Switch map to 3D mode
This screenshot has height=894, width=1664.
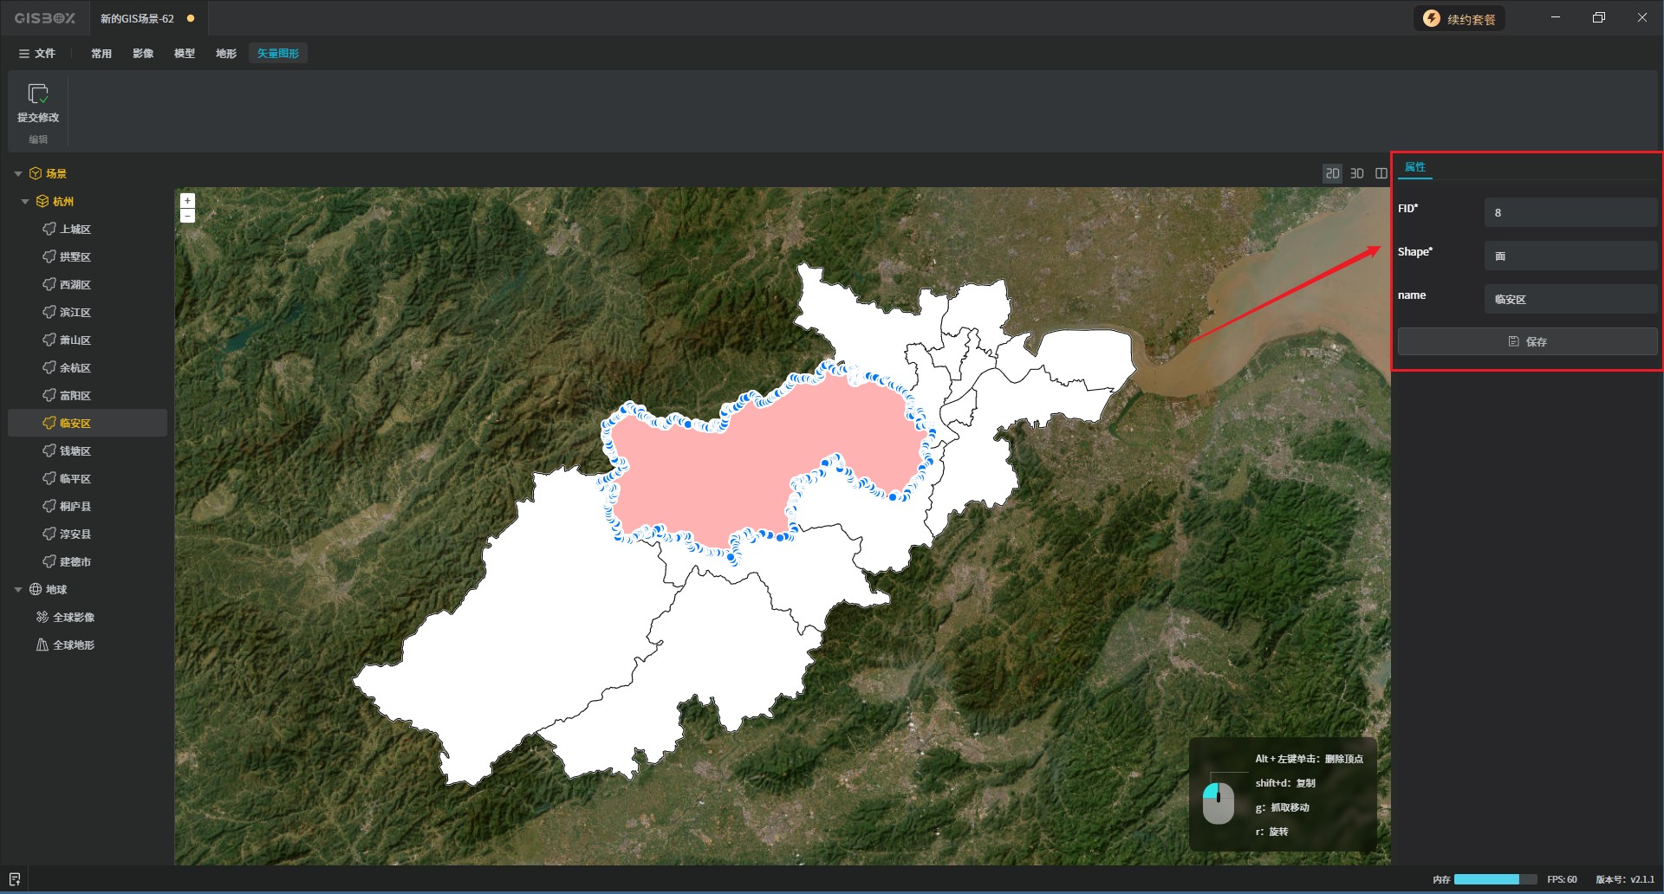pos(1357,173)
